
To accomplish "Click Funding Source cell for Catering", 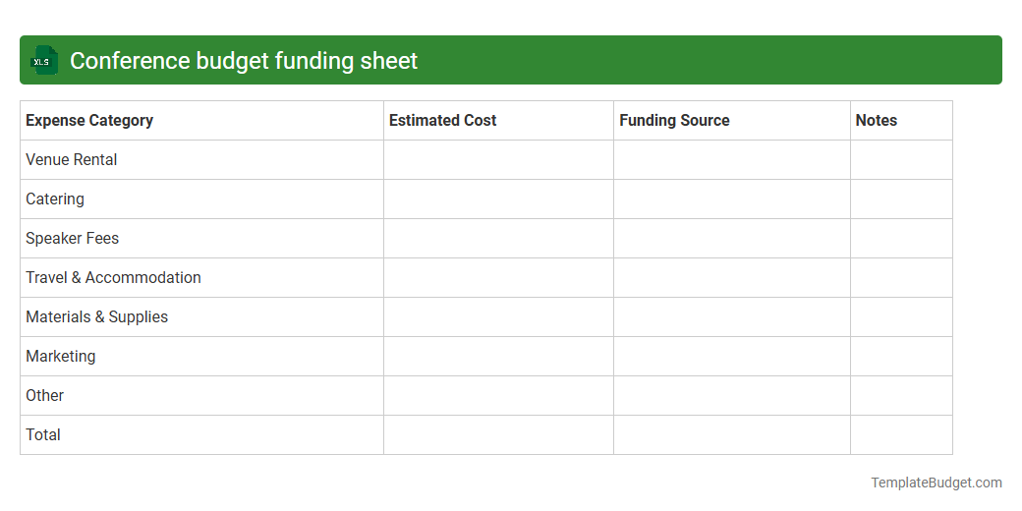I will click(x=732, y=199).
